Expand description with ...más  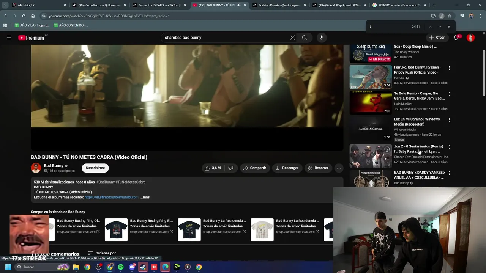[x=145, y=197]
